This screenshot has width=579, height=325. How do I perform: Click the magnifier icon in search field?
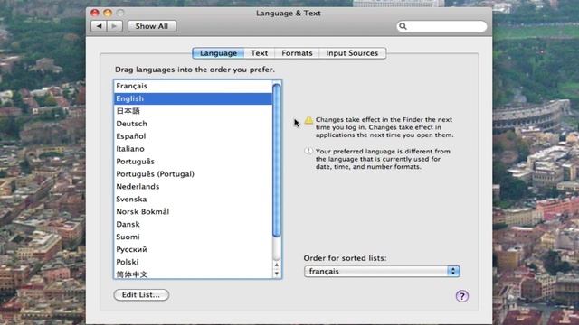[403, 26]
